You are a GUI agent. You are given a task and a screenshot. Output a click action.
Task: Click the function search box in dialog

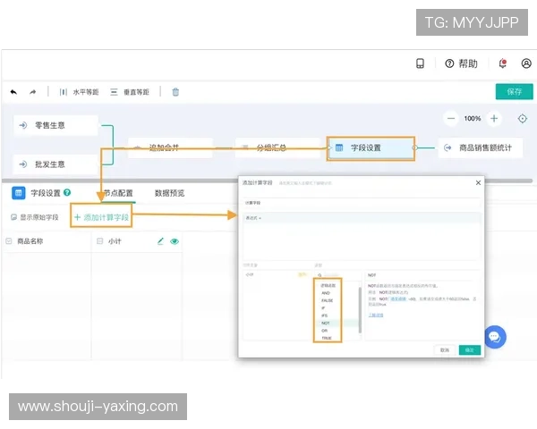click(337, 275)
